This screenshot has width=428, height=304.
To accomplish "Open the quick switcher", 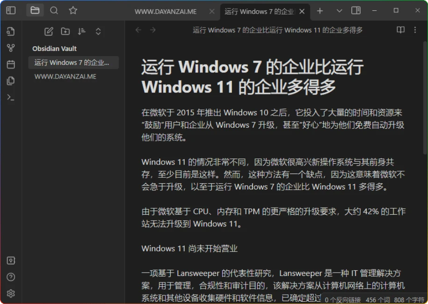I will [11, 30].
